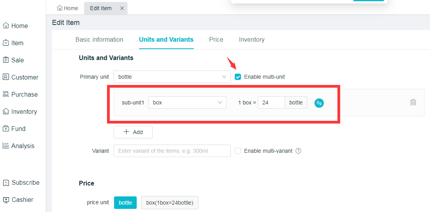Navigate to Purchase in the sidebar
This screenshot has width=430, height=212.
point(20,94)
